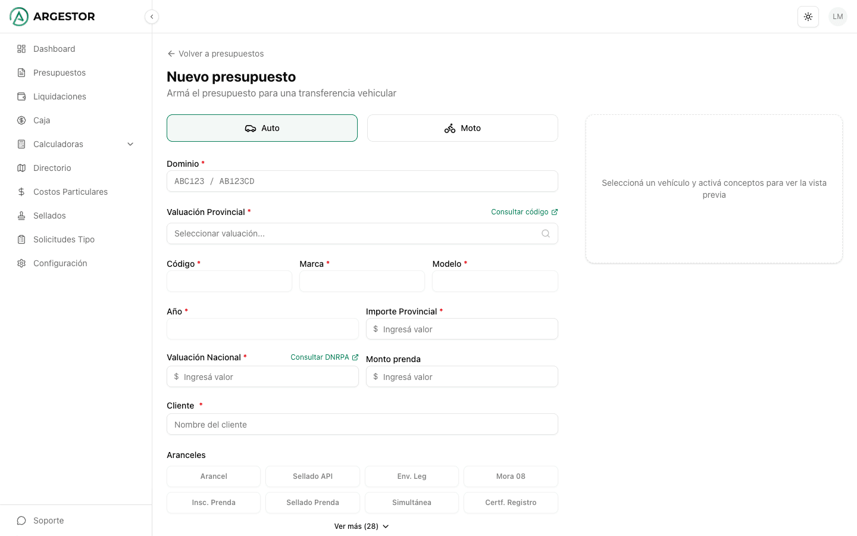Select the Moto vehicle type
Screen dimensions: 857x536
(462, 128)
